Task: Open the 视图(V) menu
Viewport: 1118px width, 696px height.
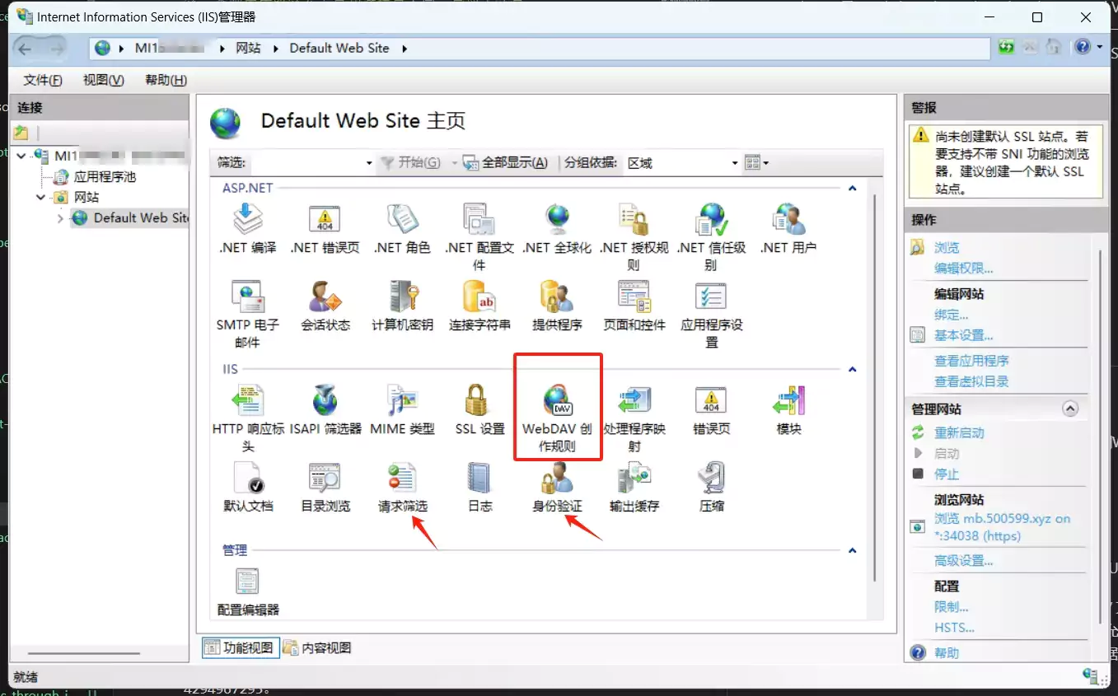Action: 104,80
